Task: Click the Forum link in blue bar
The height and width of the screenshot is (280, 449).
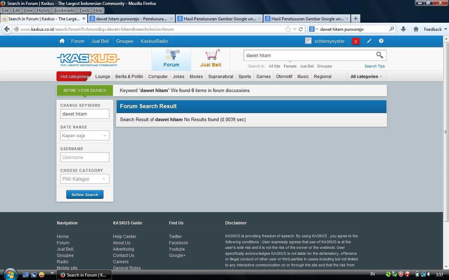Action: click(x=78, y=41)
